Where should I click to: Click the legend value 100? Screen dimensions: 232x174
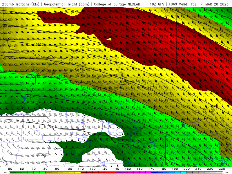(69, 169)
